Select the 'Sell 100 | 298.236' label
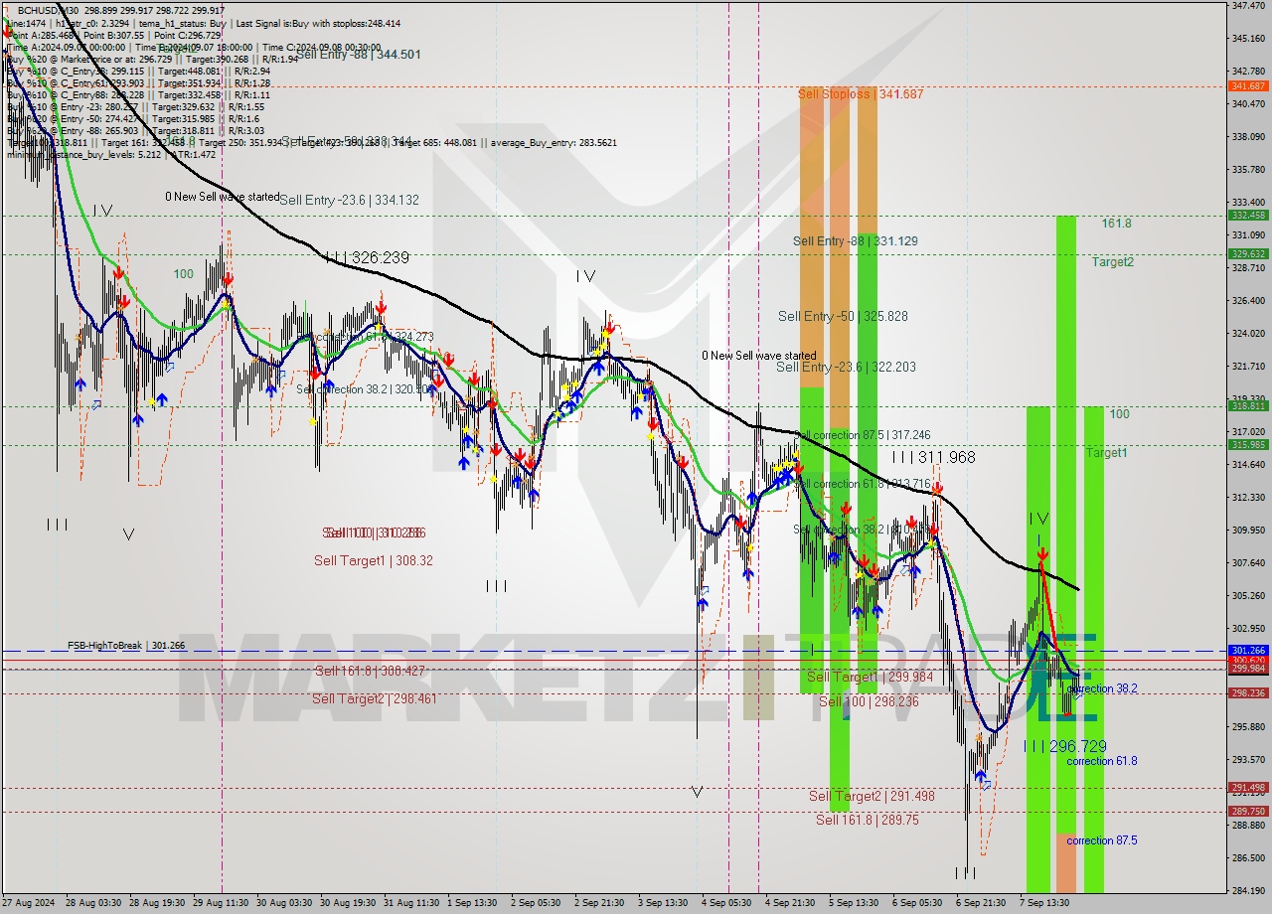 pos(869,702)
